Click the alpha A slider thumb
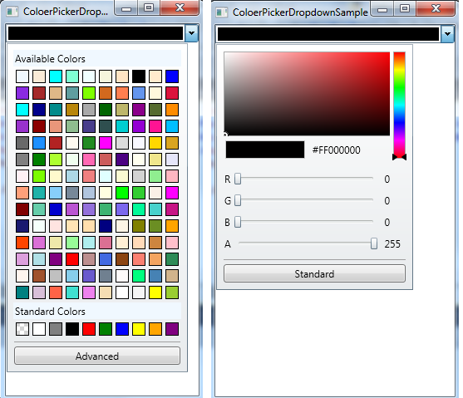This screenshot has width=463, height=398. click(374, 244)
